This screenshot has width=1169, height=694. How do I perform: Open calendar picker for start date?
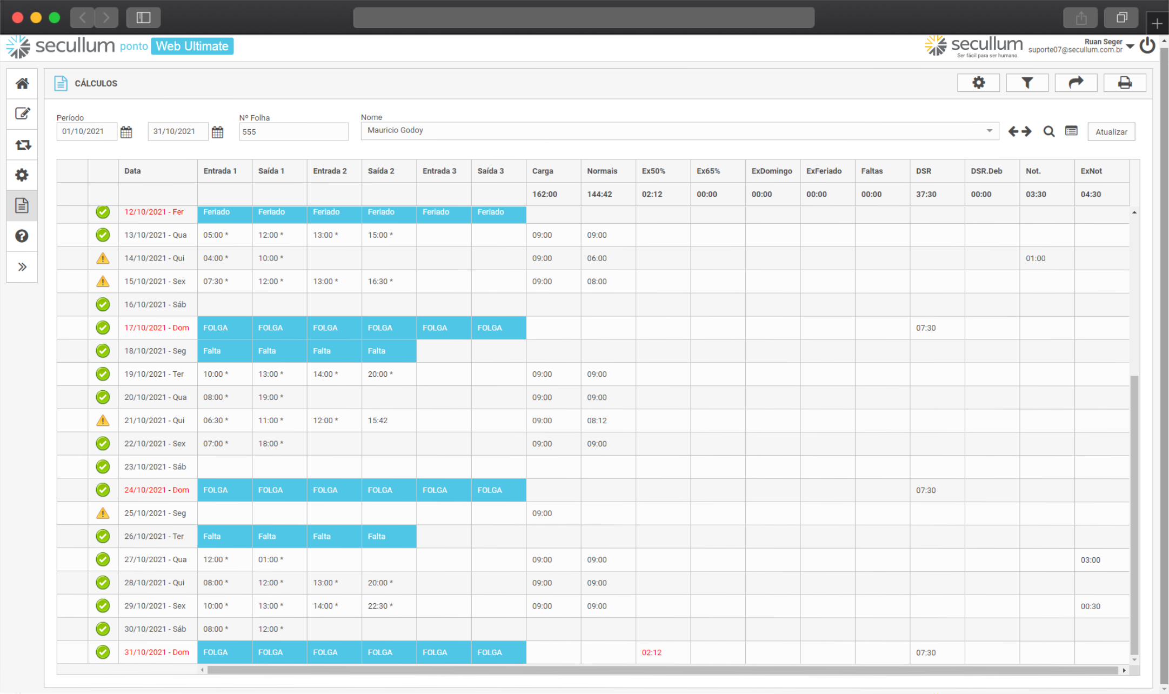click(x=126, y=132)
